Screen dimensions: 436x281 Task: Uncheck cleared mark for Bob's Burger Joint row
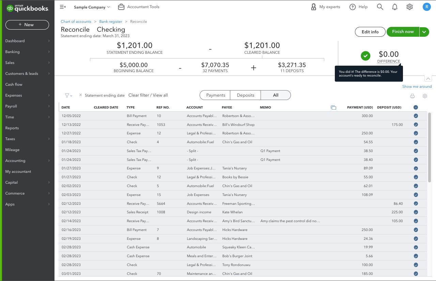(x=416, y=256)
